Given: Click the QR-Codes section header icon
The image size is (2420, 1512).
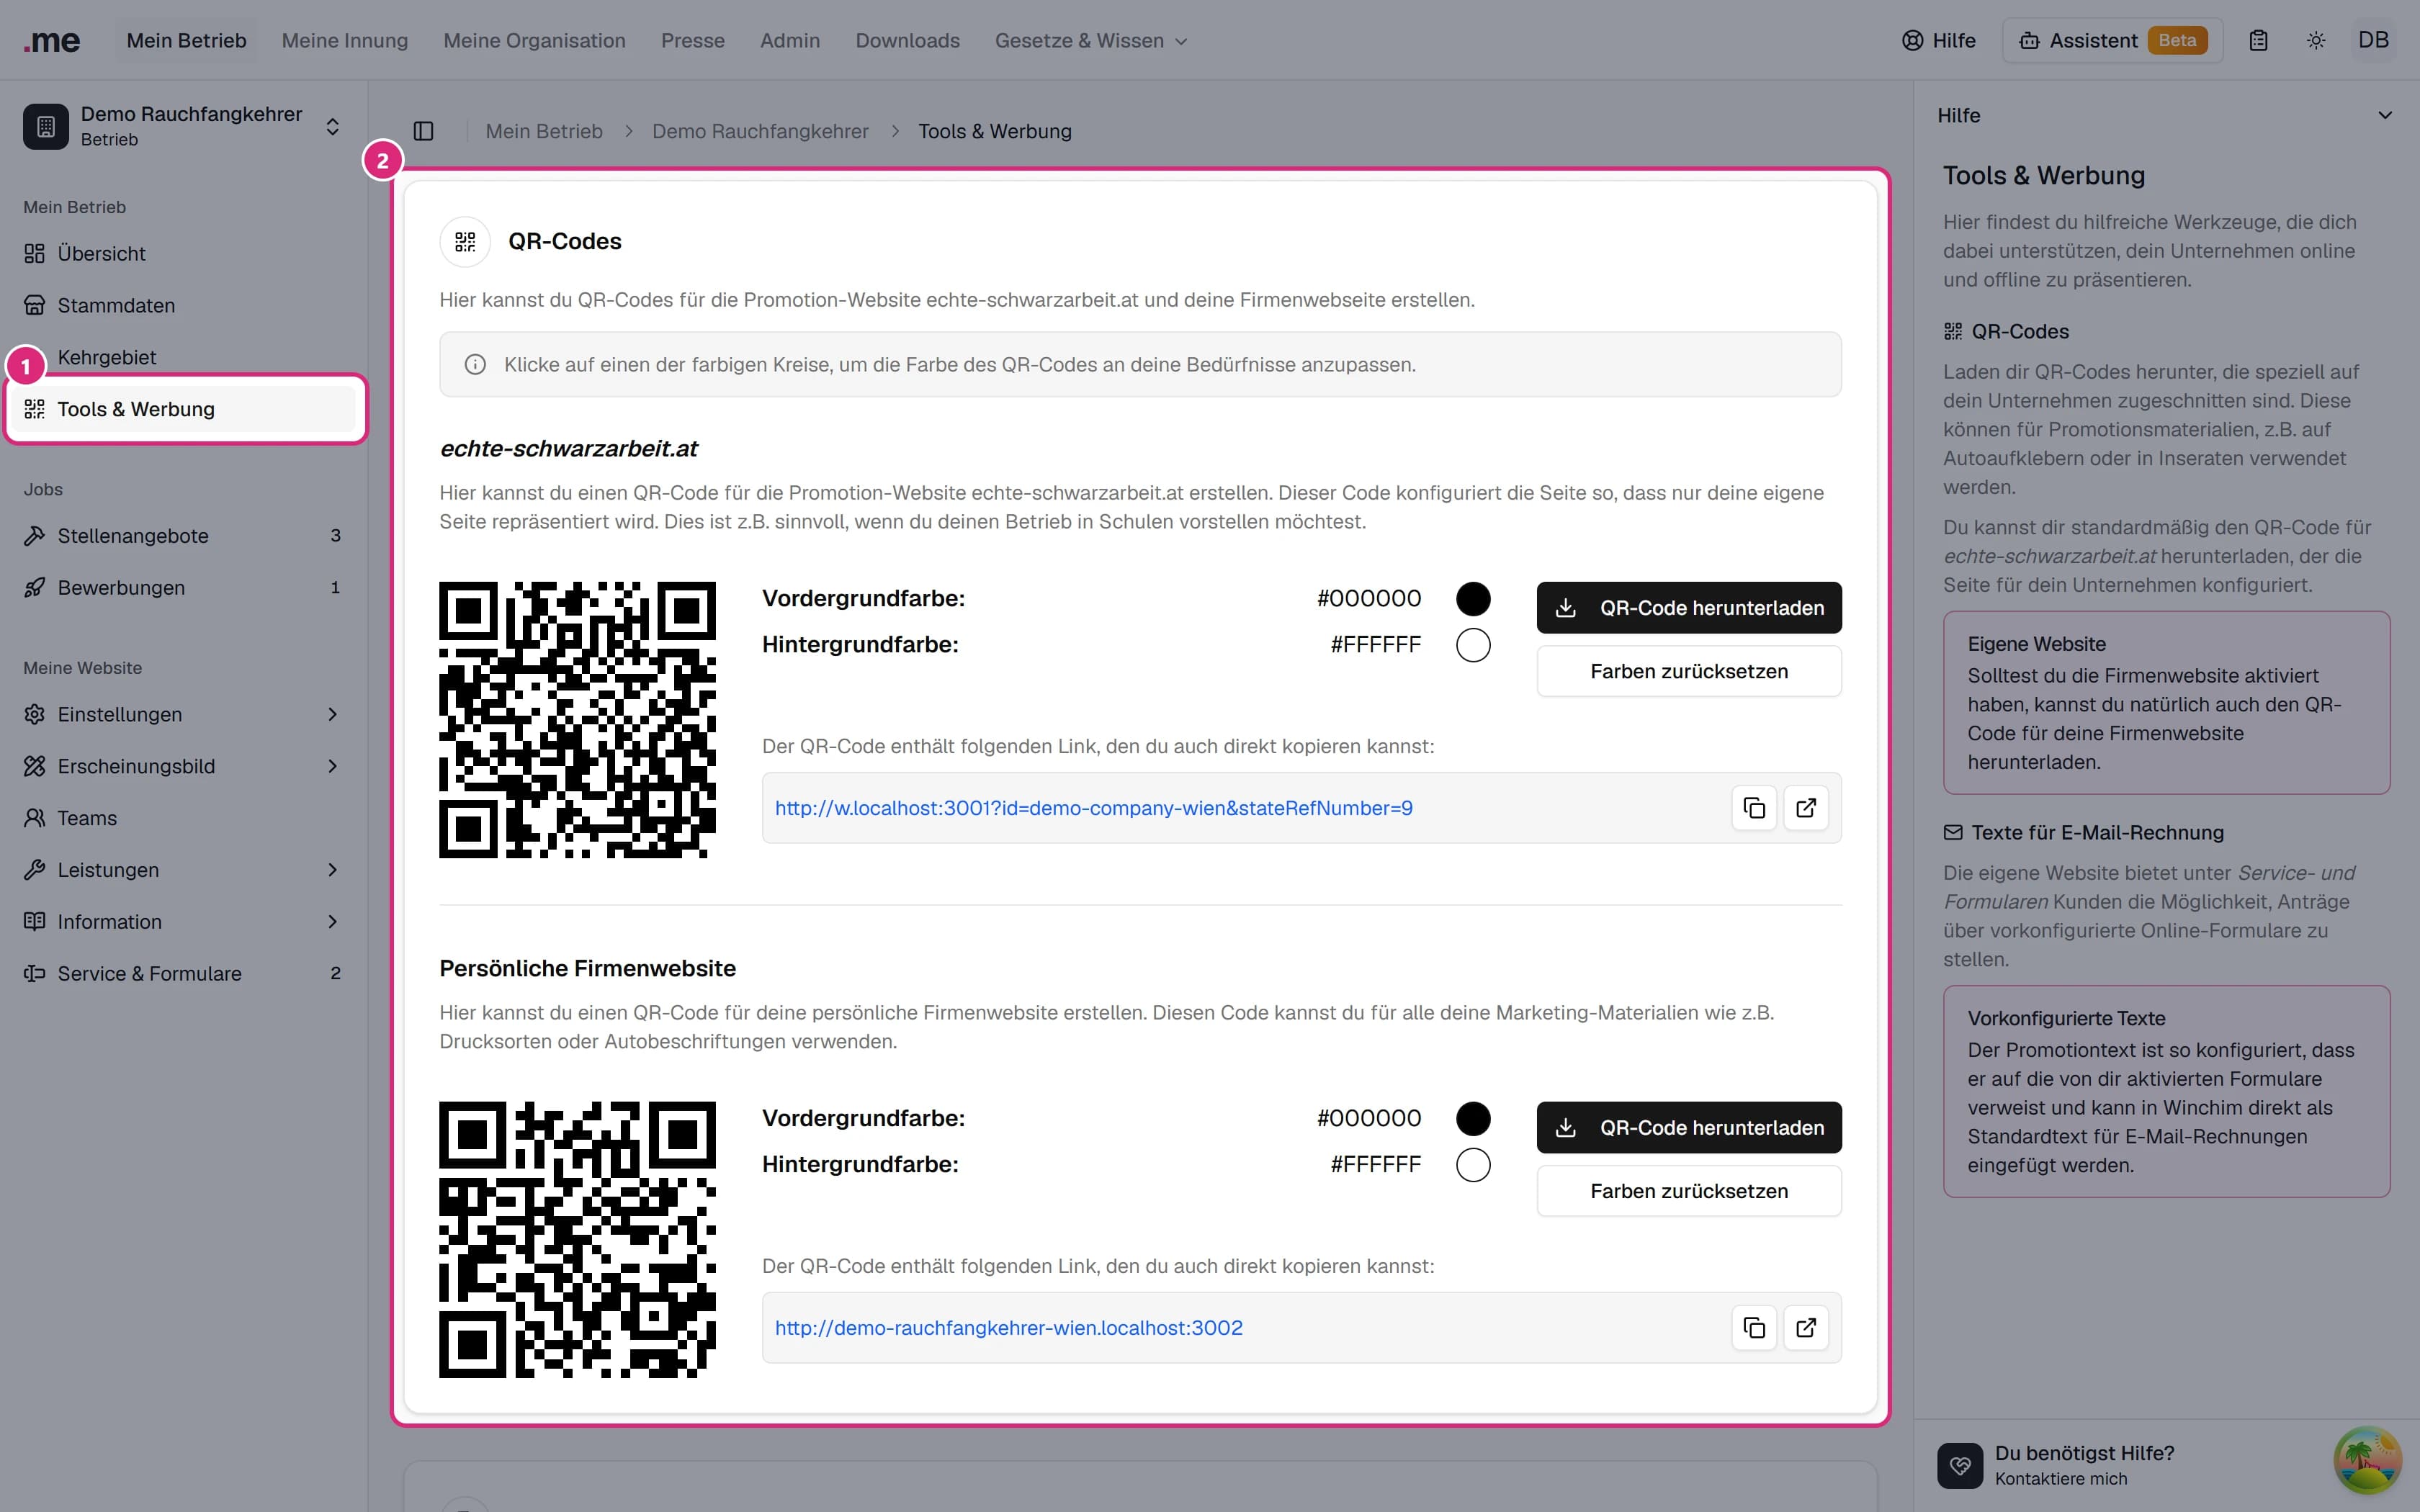Looking at the screenshot, I should [x=465, y=242].
